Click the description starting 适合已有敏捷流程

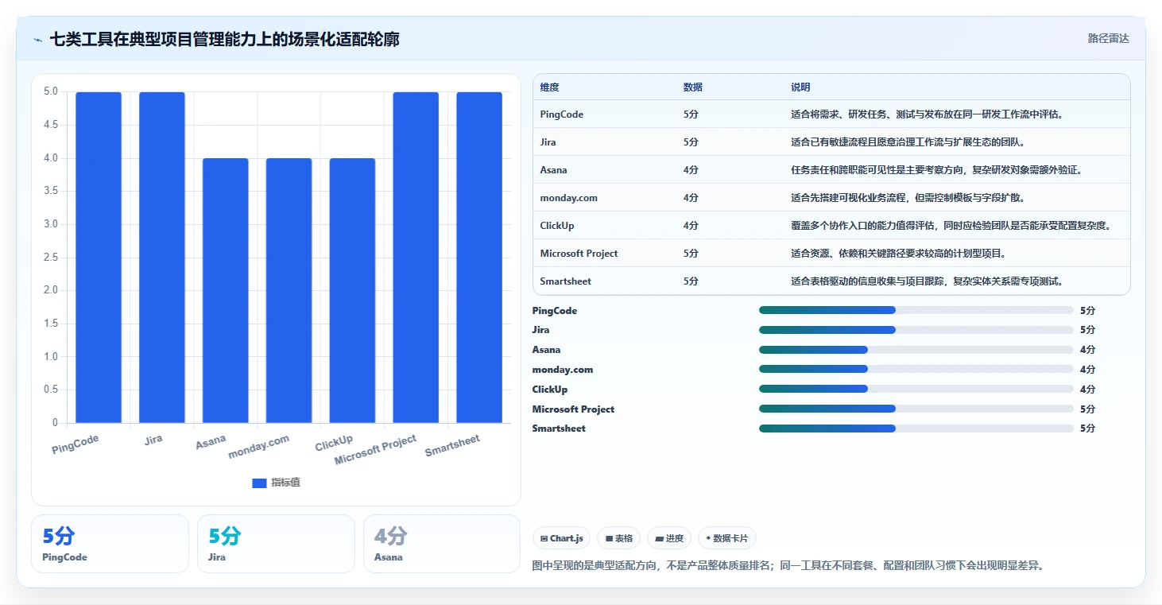click(x=908, y=142)
